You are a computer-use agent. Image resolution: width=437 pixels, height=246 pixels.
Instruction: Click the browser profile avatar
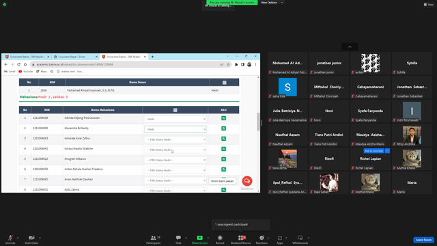(x=249, y=64)
